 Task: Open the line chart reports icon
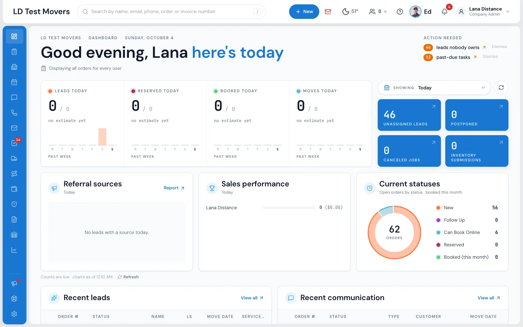click(14, 250)
